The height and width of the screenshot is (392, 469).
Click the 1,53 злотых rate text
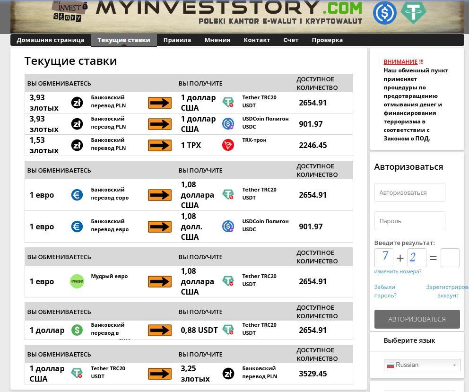[44, 146]
